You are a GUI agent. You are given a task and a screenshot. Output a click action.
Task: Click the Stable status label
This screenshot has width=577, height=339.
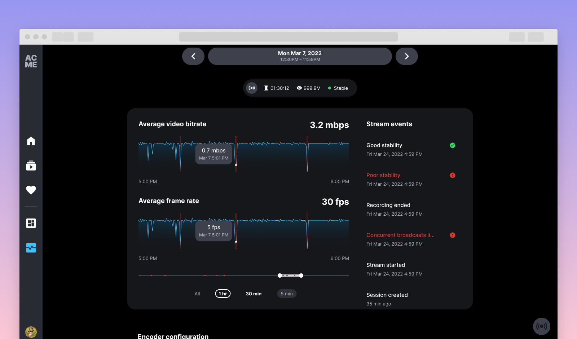(341, 88)
